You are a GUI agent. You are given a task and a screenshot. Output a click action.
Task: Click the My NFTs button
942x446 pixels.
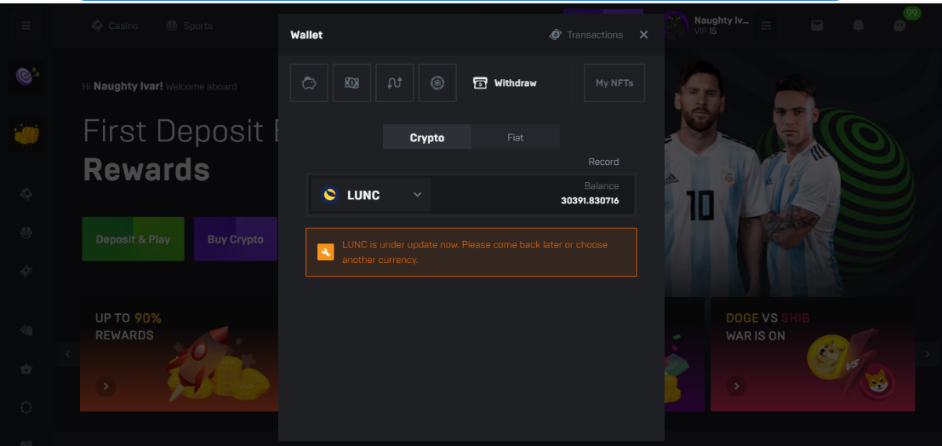(x=614, y=83)
